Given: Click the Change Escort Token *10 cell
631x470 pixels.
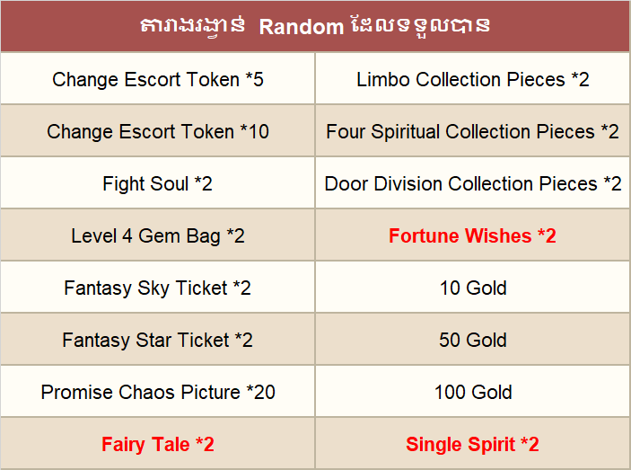Looking at the screenshot, I should (x=158, y=131).
